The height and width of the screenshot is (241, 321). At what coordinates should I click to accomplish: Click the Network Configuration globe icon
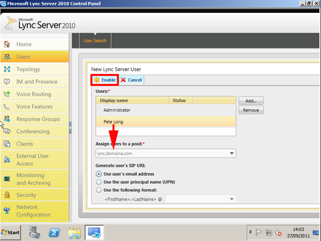point(7,211)
